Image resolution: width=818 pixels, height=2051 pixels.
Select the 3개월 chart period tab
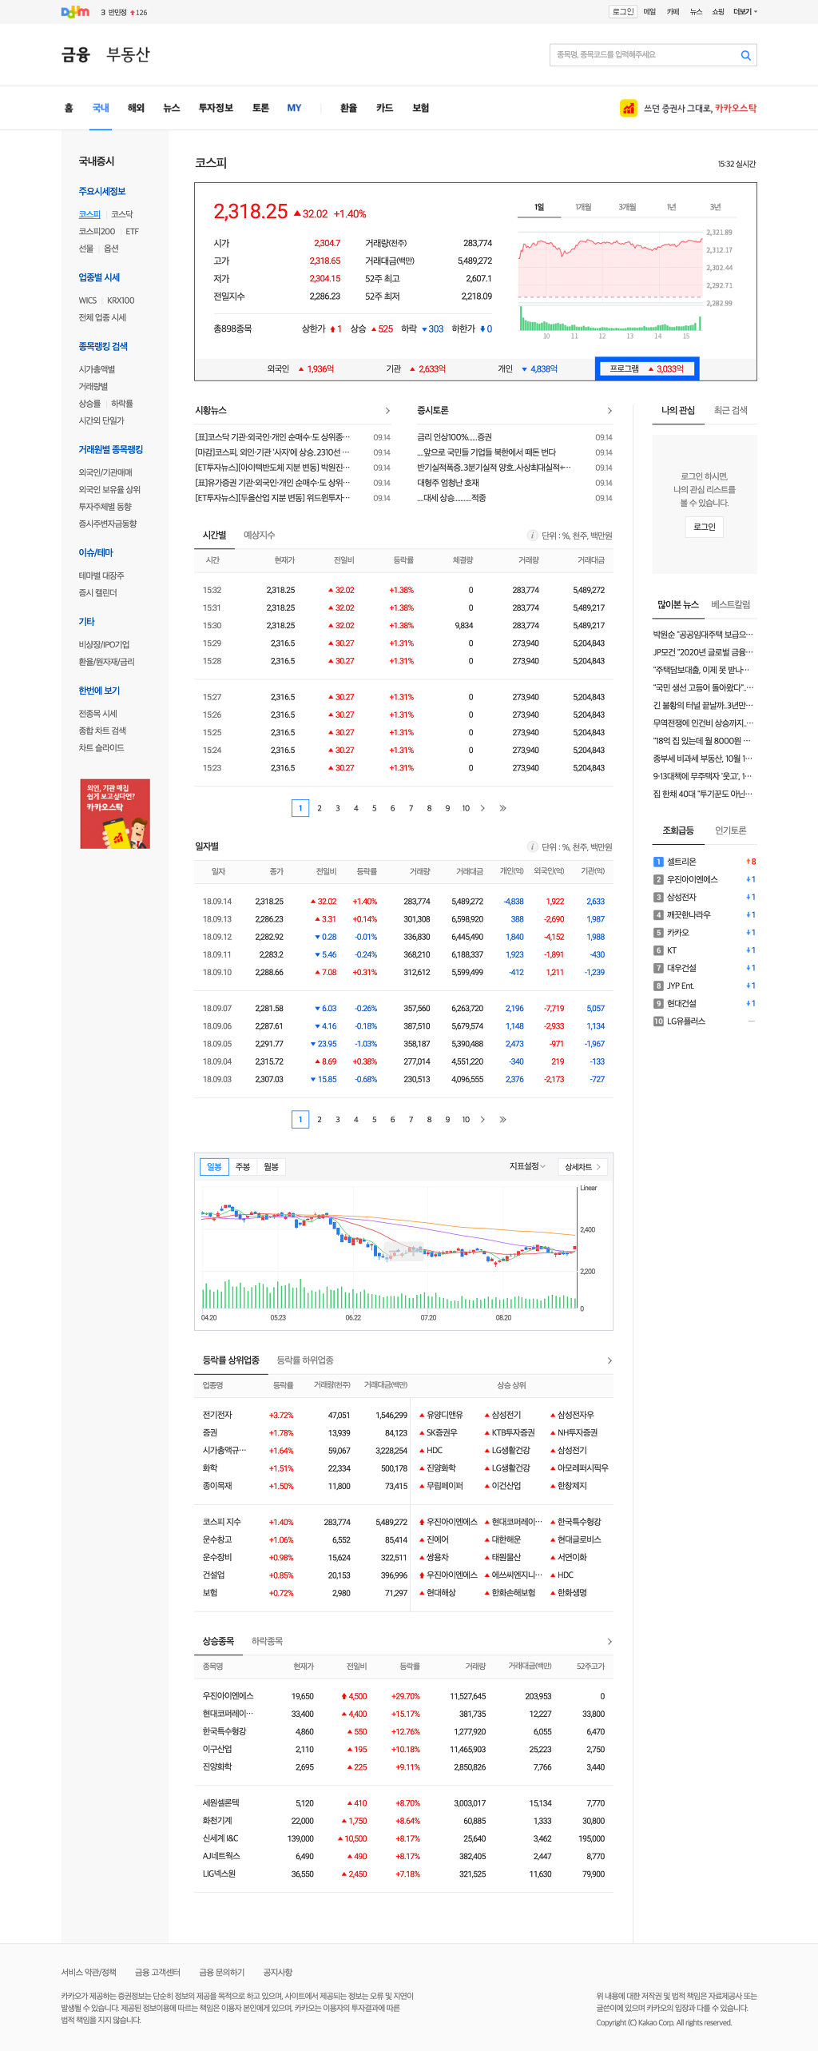(x=627, y=207)
